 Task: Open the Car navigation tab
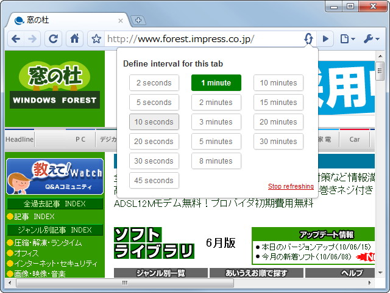tap(355, 139)
